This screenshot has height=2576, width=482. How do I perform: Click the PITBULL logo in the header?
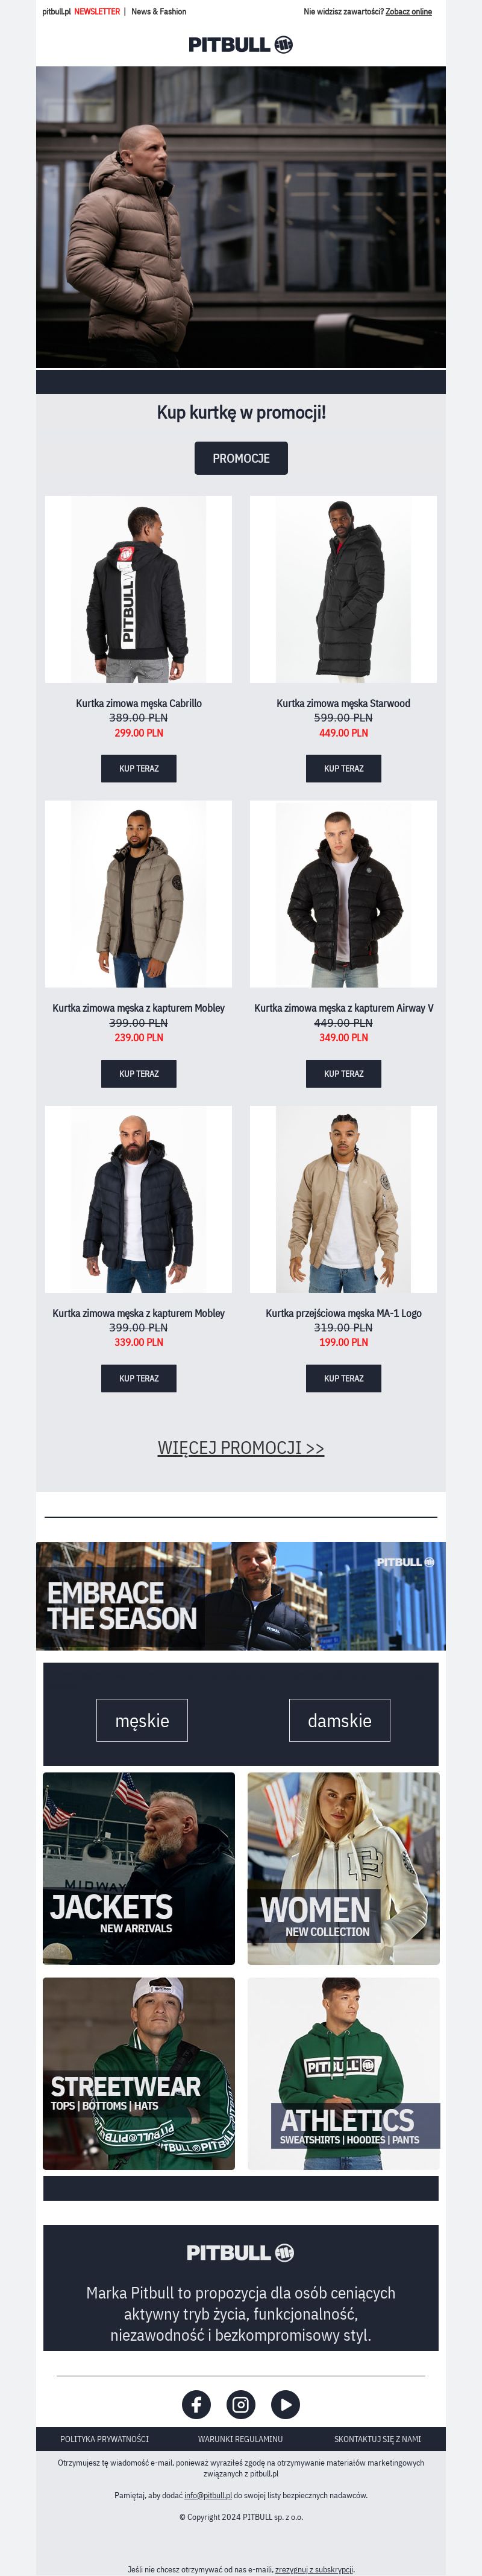[240, 44]
